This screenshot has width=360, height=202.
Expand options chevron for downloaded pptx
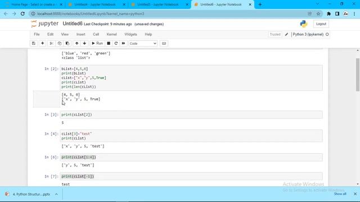(56, 194)
